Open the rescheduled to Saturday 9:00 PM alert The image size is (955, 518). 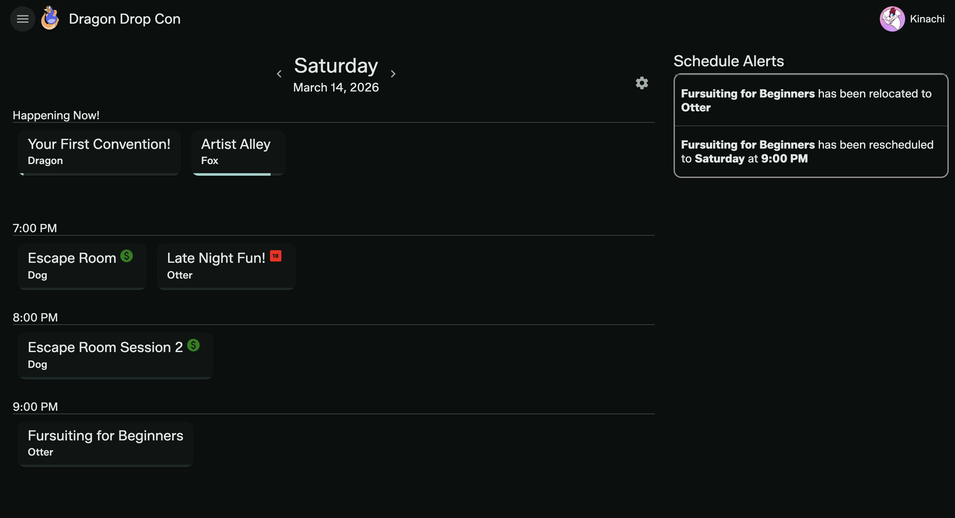click(810, 151)
